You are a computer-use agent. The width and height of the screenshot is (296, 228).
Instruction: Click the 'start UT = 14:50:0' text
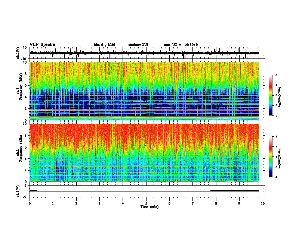181,45
